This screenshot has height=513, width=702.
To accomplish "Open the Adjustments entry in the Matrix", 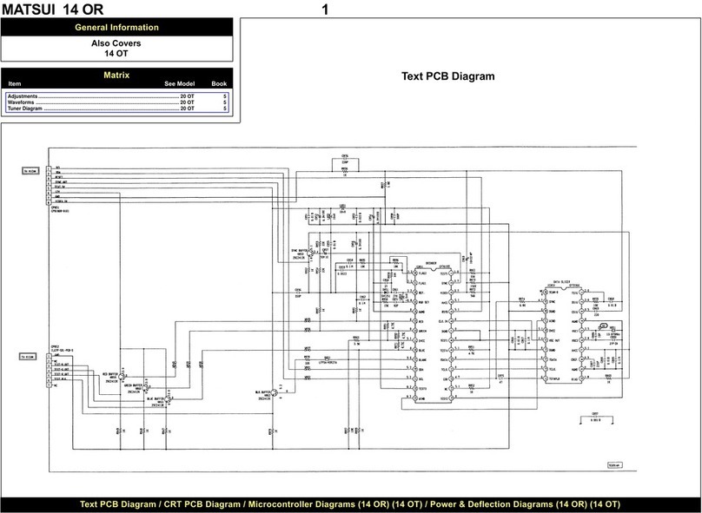I will (x=117, y=96).
